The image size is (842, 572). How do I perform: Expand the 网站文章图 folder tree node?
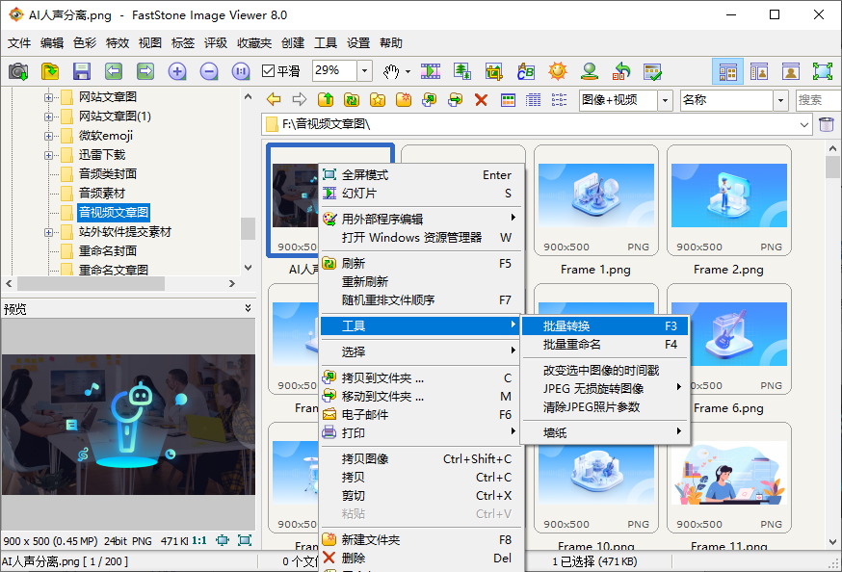tap(49, 97)
